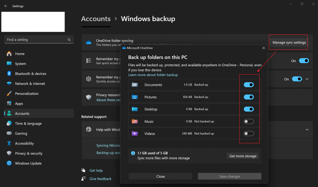This screenshot has height=187, width=318.
Task: Click the Videos folder icon
Action: (x=134, y=134)
